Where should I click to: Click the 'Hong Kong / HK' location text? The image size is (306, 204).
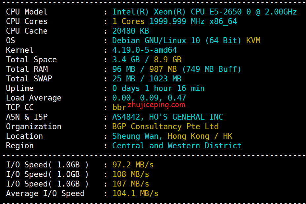[x=200, y=136]
